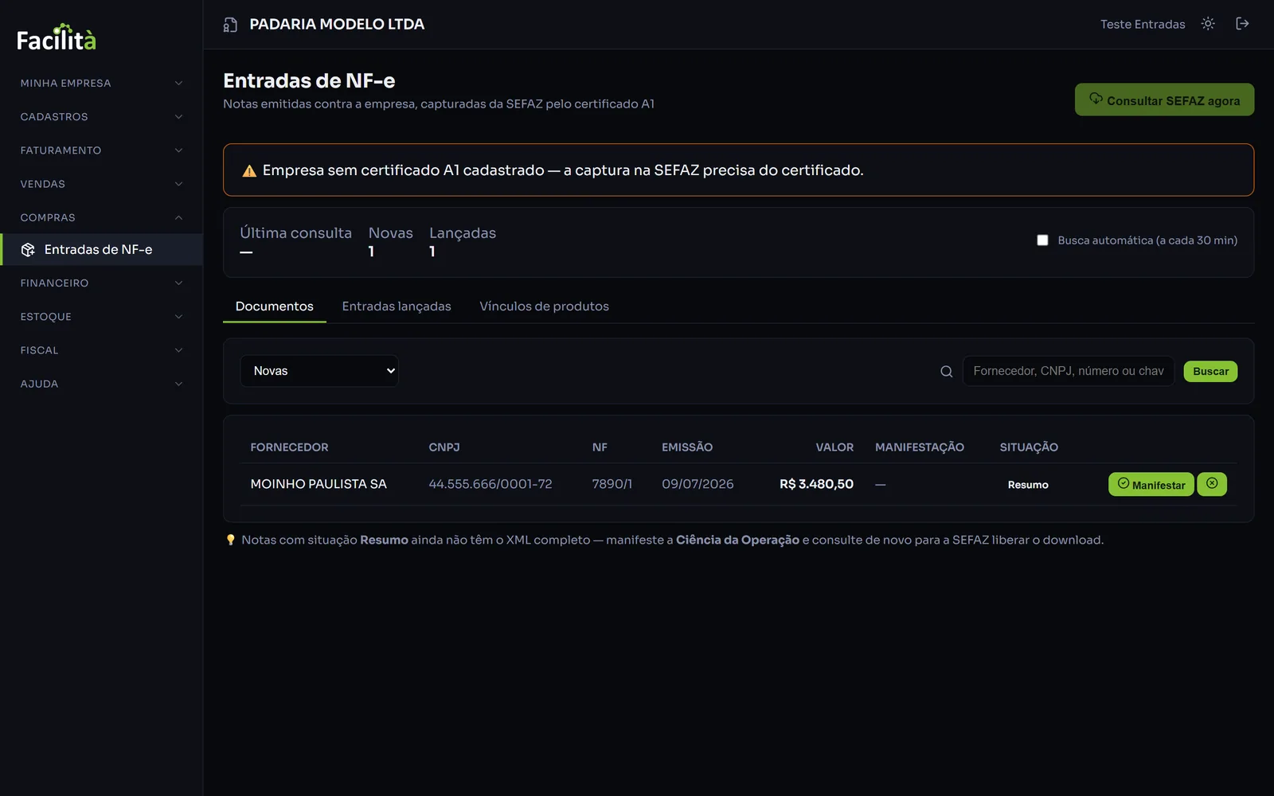
Task: Click the warning triangle icon in alert
Action: point(249,171)
